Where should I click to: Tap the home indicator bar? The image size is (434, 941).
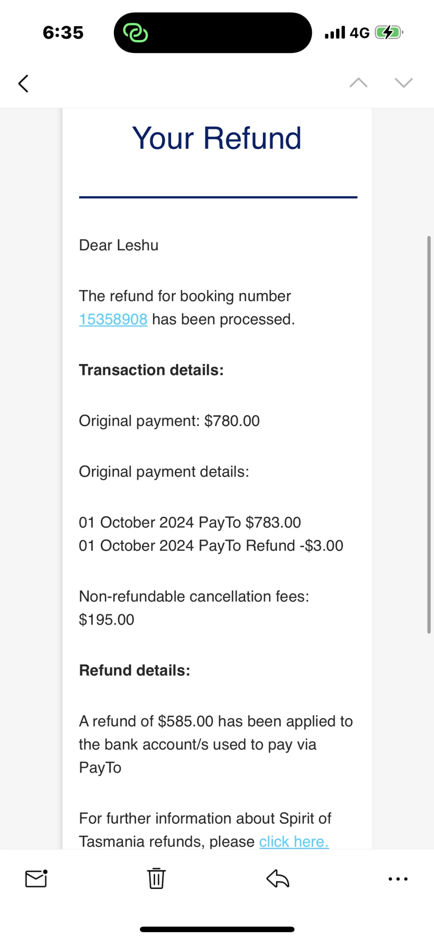point(217,929)
